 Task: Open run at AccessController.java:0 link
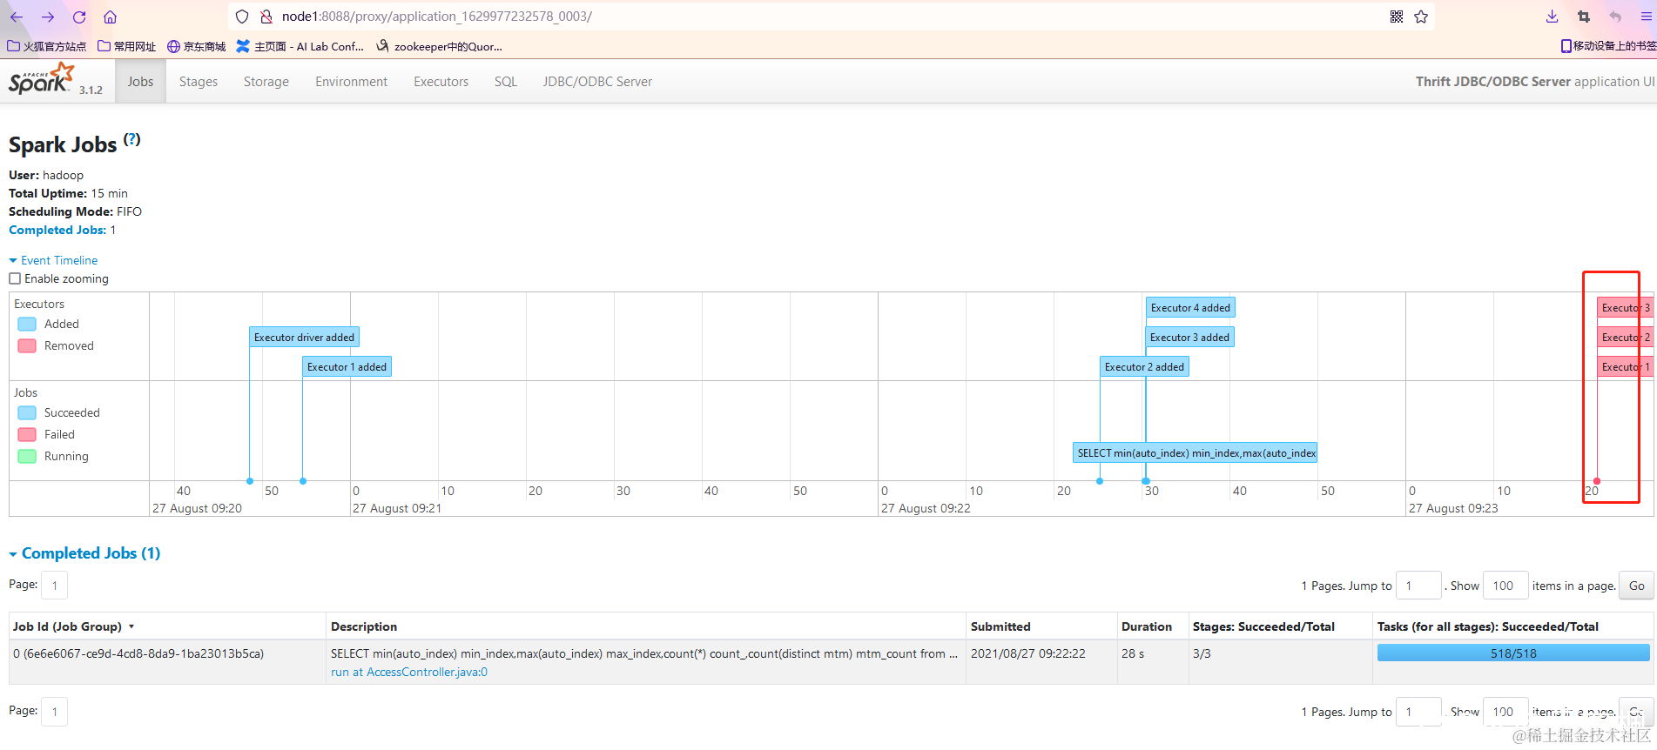click(409, 672)
